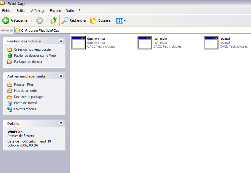Click the Program Files folder icon

[x=10, y=85]
